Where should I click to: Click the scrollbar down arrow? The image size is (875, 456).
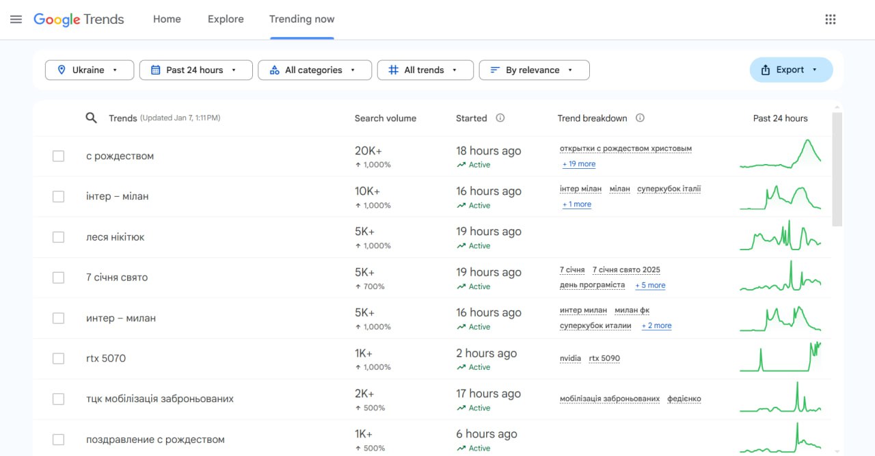(x=837, y=451)
